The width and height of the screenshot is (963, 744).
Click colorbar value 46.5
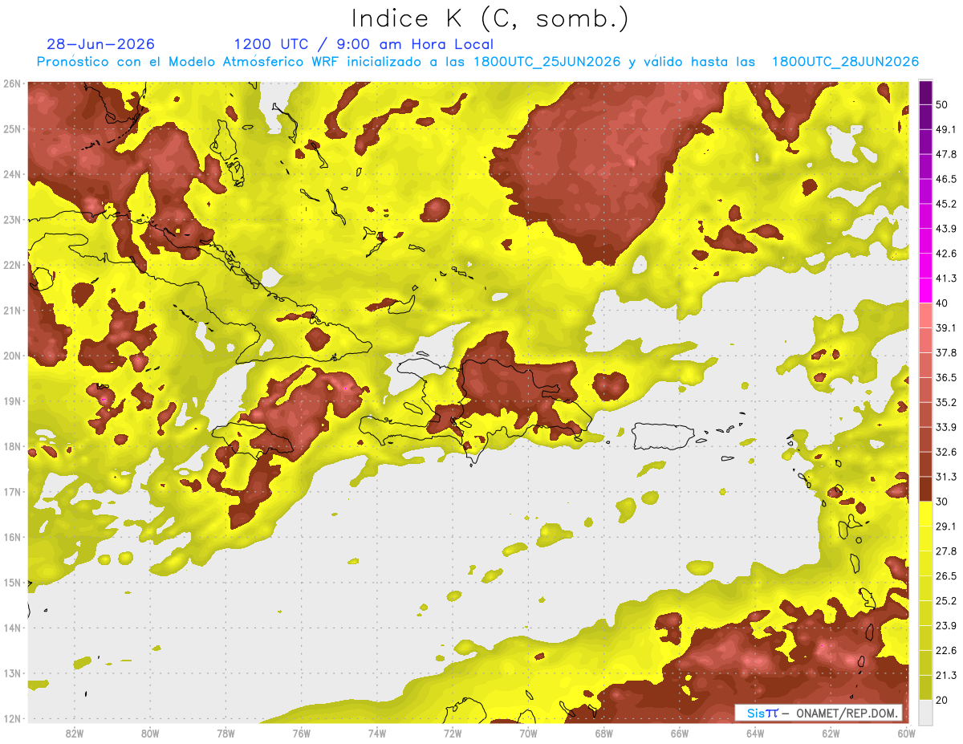click(947, 179)
